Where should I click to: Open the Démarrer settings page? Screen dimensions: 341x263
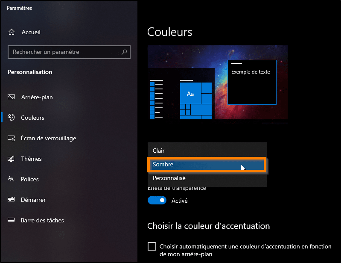(33, 200)
